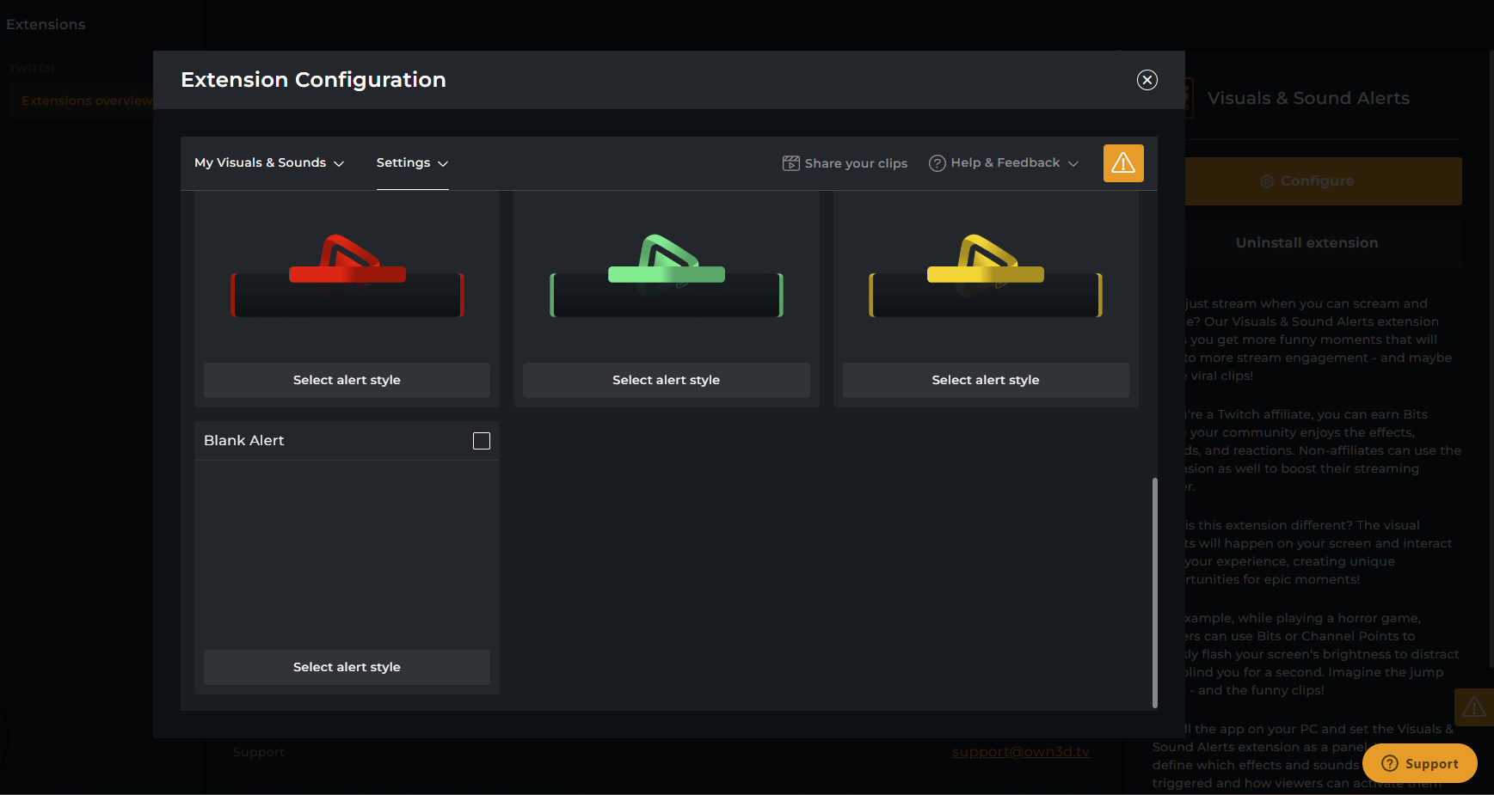The width and height of the screenshot is (1494, 795).
Task: Click the Blank Alert title text
Action: click(x=244, y=441)
